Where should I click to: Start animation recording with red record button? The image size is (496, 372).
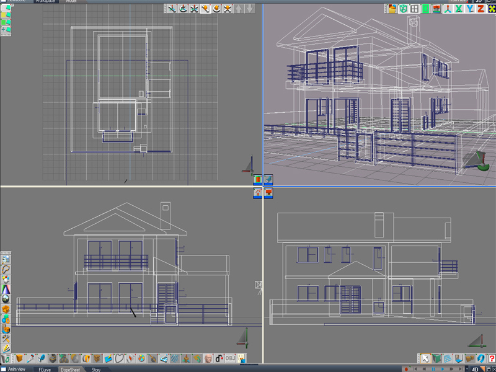(x=406, y=369)
